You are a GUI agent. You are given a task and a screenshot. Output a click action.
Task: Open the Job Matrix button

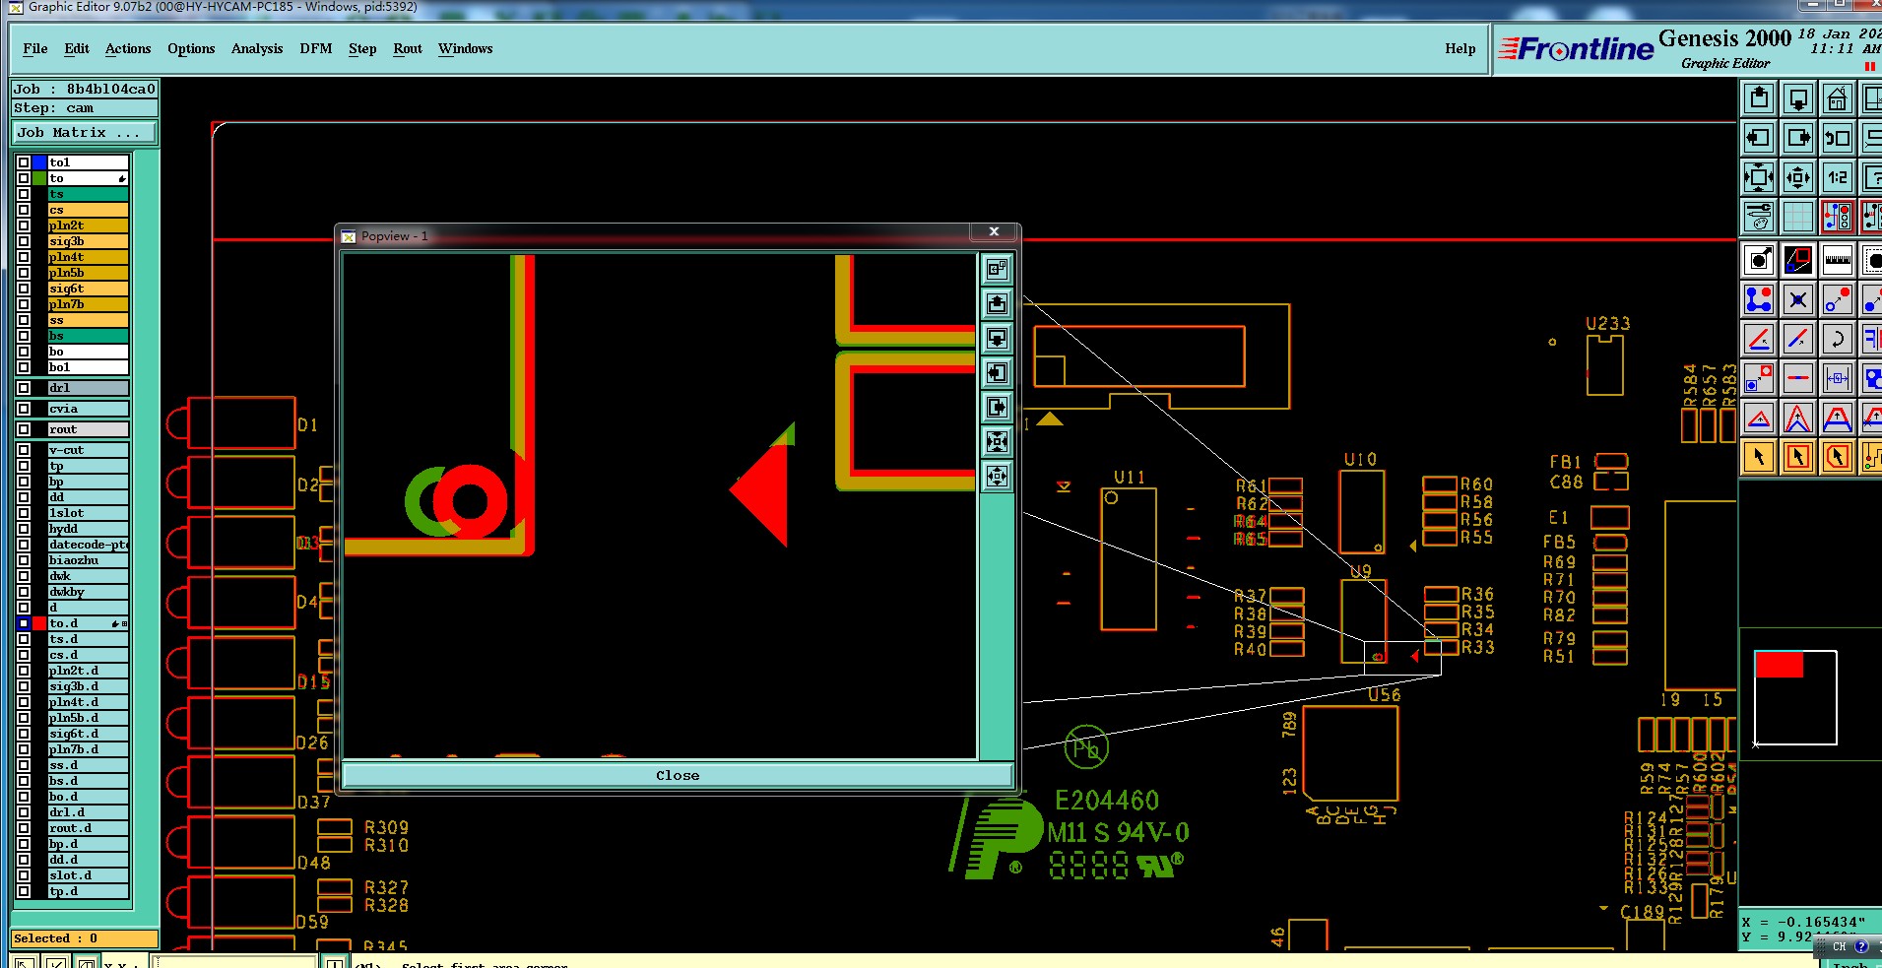pyautogui.click(x=85, y=132)
